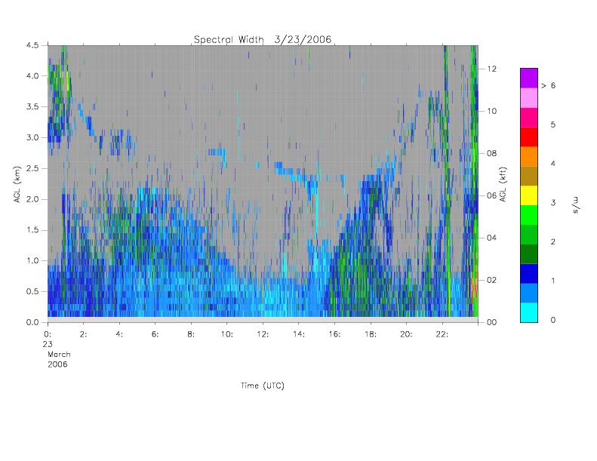Select the '04' kft right axis tick
597x461 pixels.
(x=491, y=238)
